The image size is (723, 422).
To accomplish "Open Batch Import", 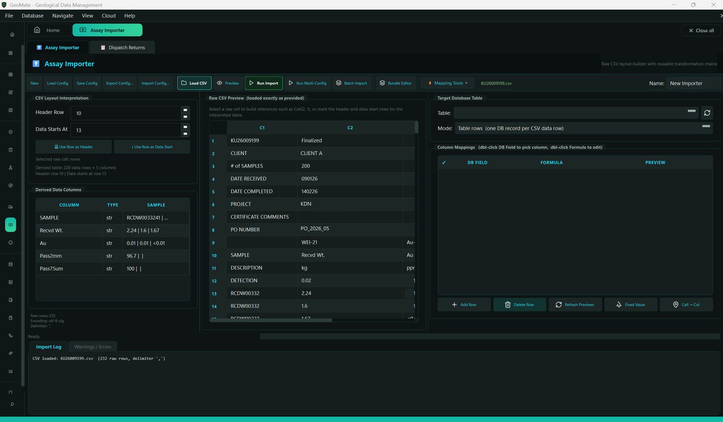I will 351,83.
